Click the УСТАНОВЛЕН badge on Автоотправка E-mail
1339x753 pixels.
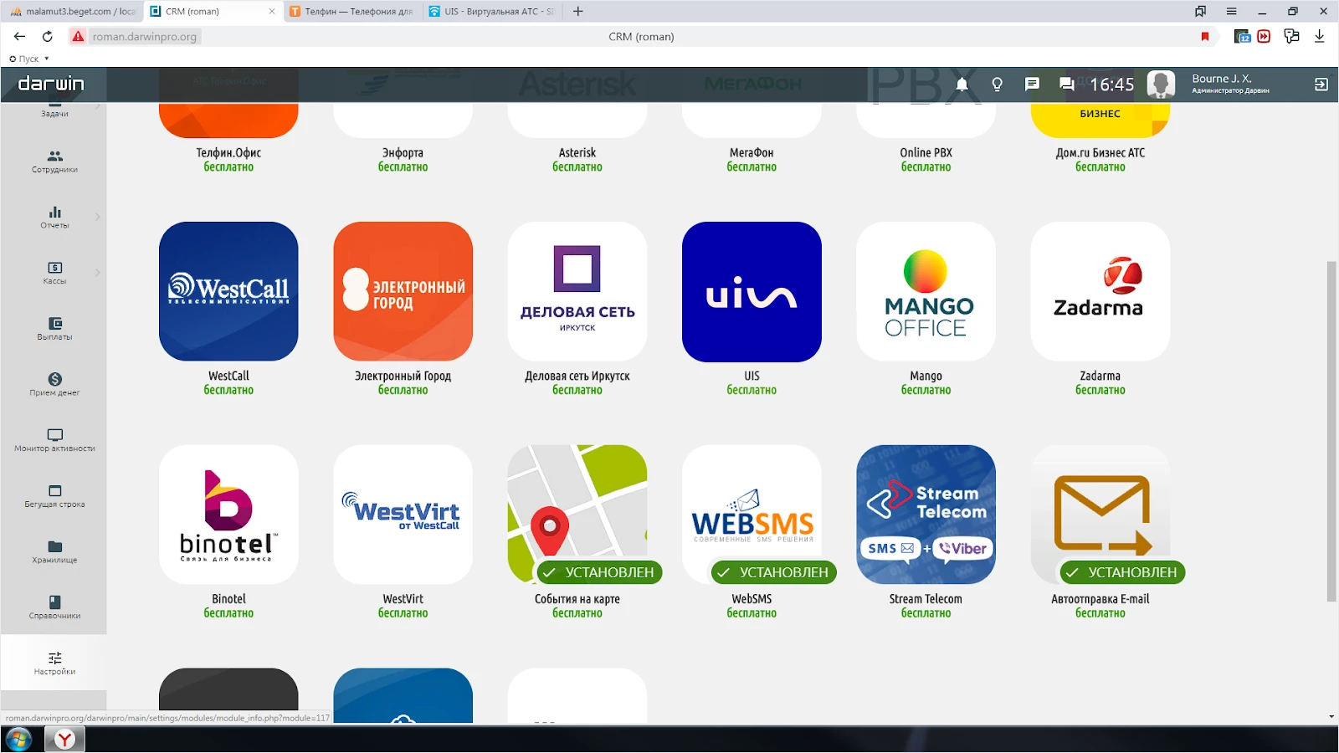(x=1122, y=572)
